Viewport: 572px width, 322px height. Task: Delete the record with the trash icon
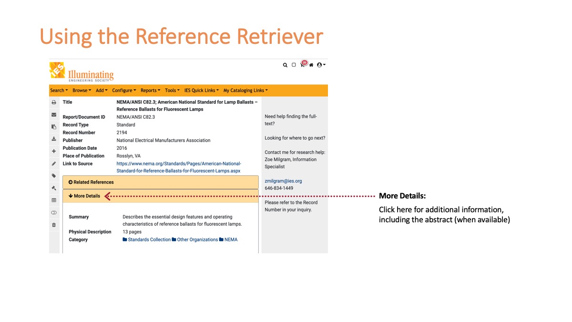54,225
